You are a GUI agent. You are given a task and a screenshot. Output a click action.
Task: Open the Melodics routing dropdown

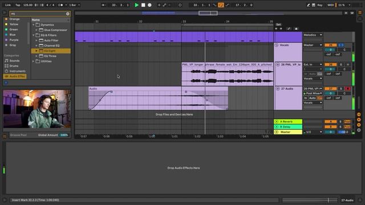(x=313, y=35)
